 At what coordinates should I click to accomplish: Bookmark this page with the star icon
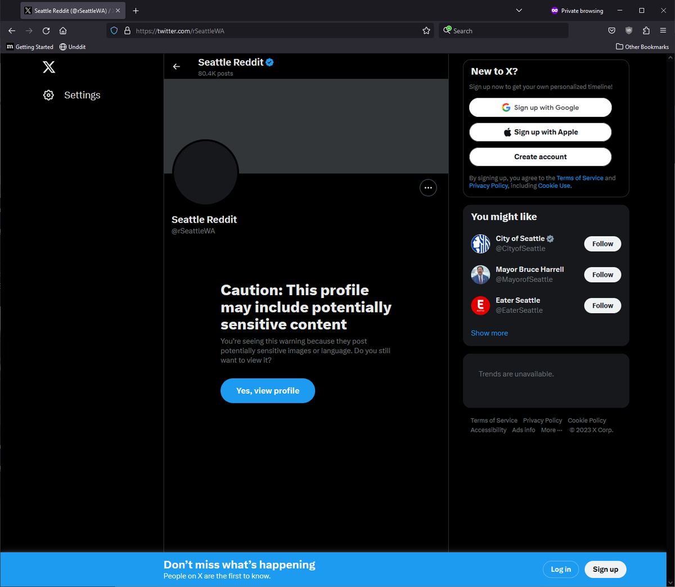point(426,31)
